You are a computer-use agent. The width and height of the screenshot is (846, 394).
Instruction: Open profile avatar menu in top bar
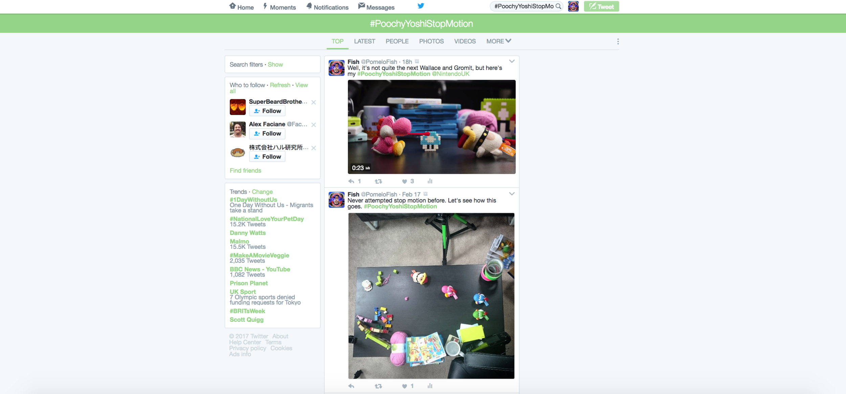pos(573,6)
